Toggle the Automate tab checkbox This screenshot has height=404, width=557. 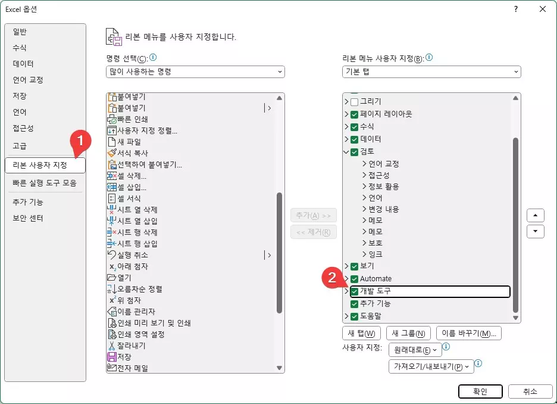pos(354,279)
